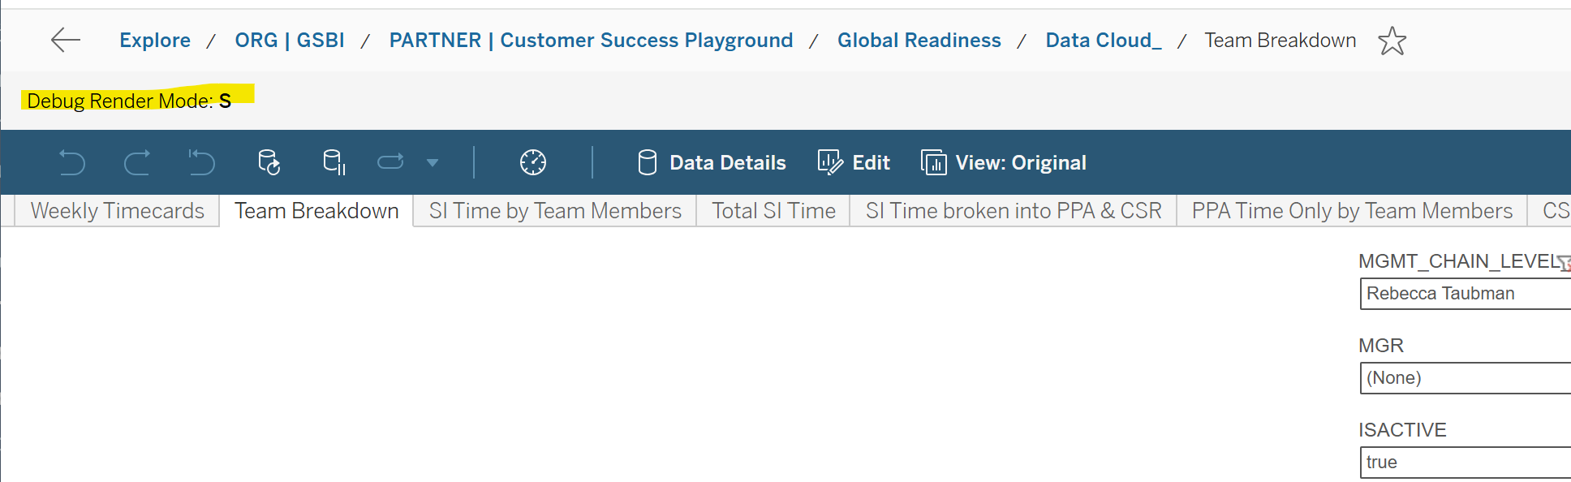Favorite this view with the star icon
This screenshot has height=482, width=1571.
[1392, 41]
